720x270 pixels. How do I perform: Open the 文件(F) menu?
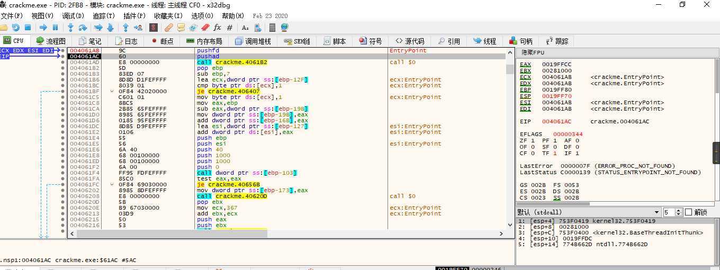pyautogui.click(x=12, y=16)
